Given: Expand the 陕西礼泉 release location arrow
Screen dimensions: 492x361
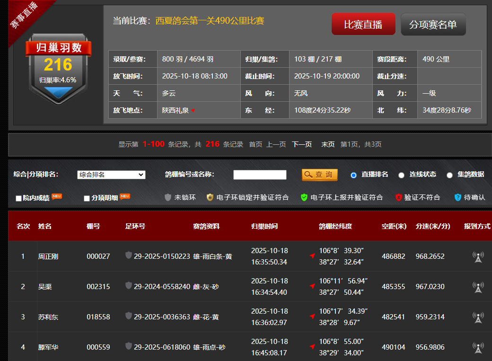Looking at the screenshot, I should (x=193, y=111).
